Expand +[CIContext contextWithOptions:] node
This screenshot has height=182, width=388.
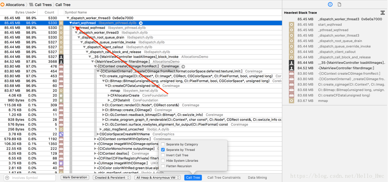click(x=95, y=139)
